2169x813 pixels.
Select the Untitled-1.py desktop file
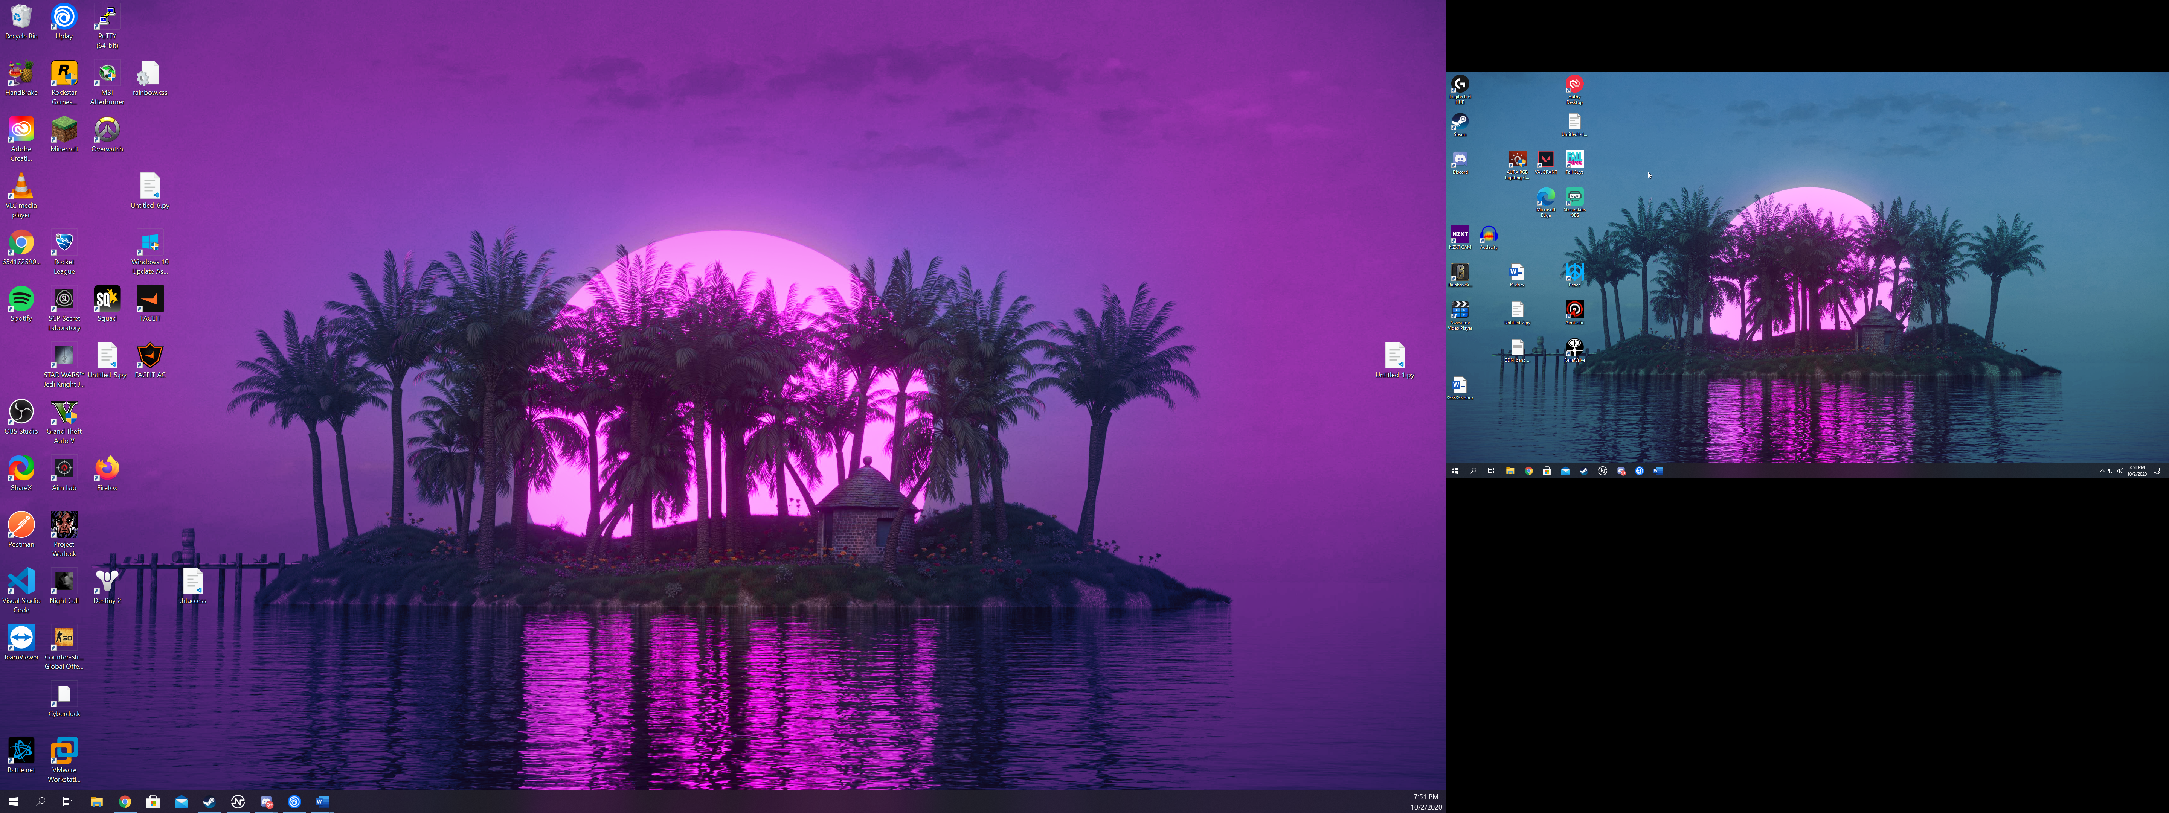(1394, 356)
